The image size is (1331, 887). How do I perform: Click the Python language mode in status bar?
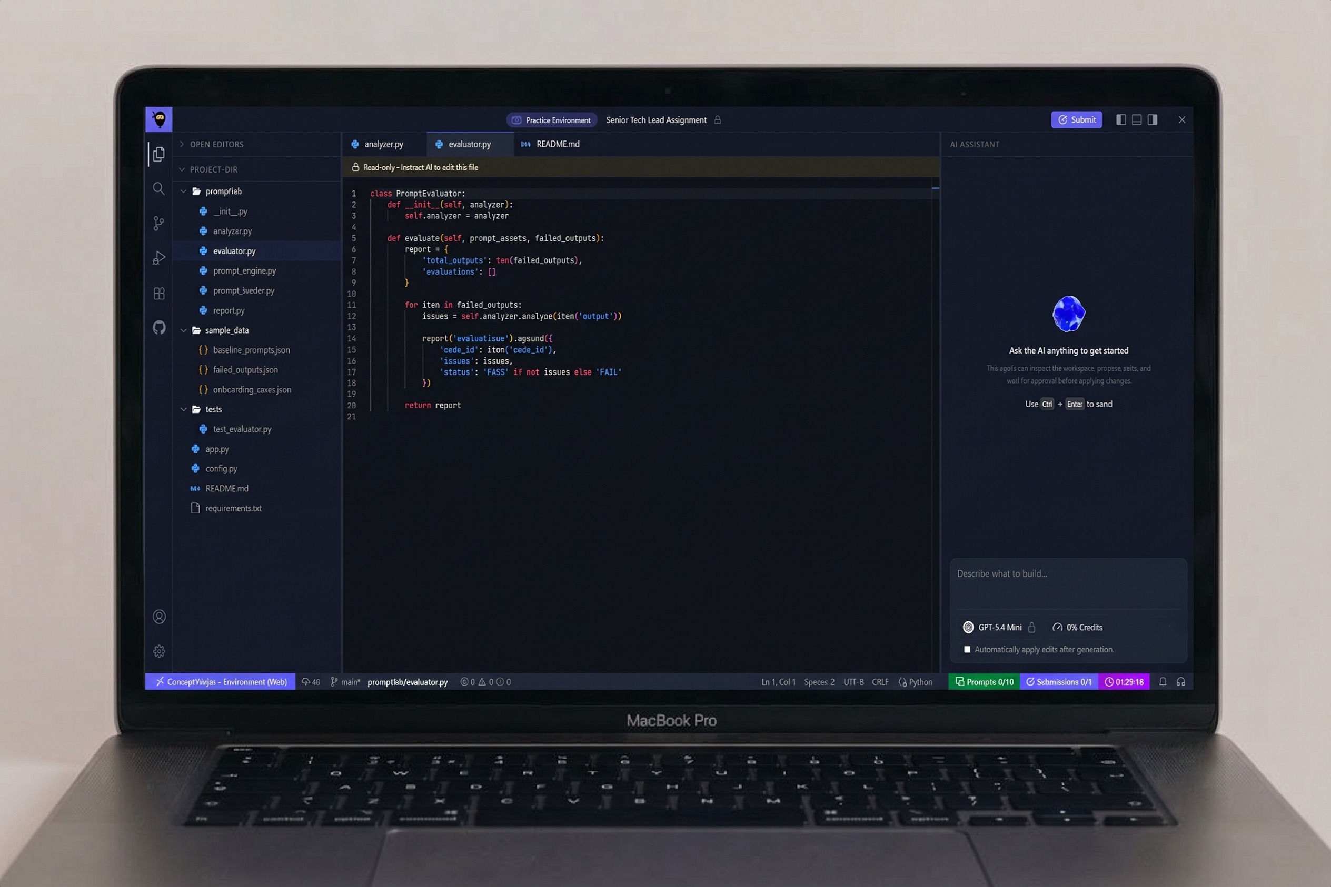point(915,682)
